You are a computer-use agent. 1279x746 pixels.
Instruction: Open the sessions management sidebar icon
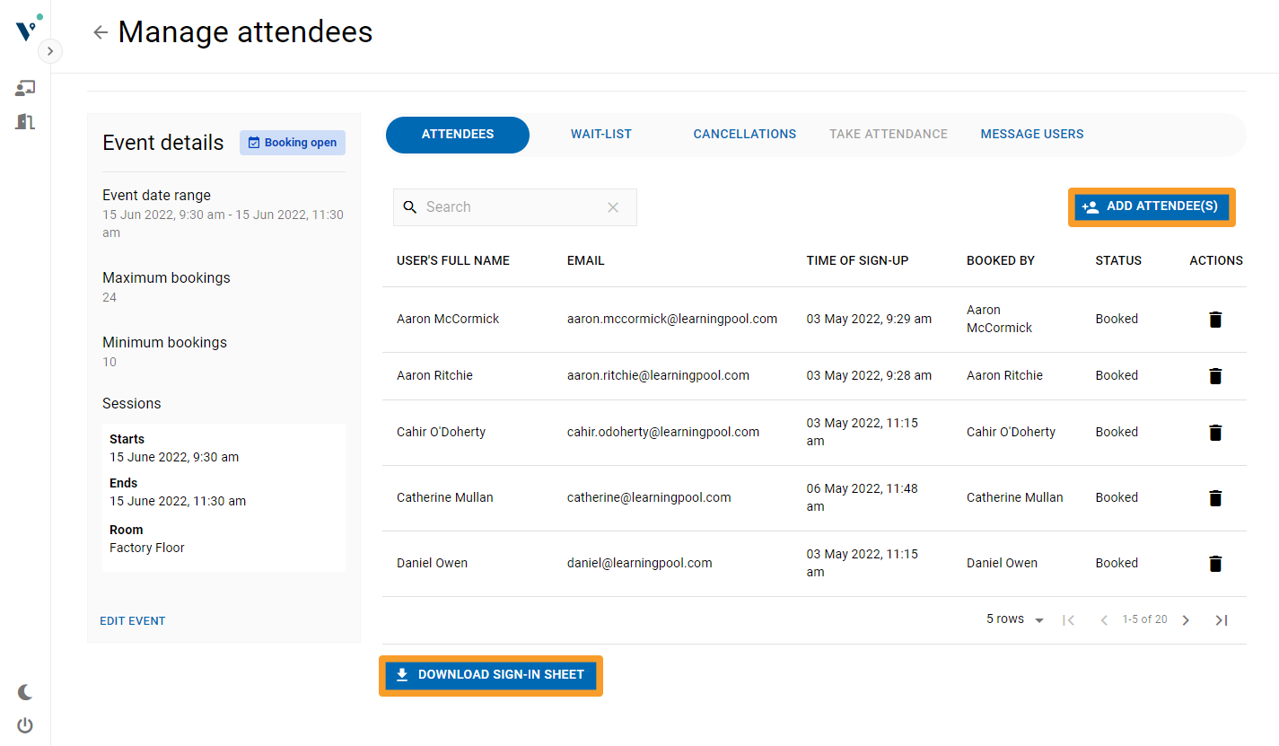click(x=24, y=87)
